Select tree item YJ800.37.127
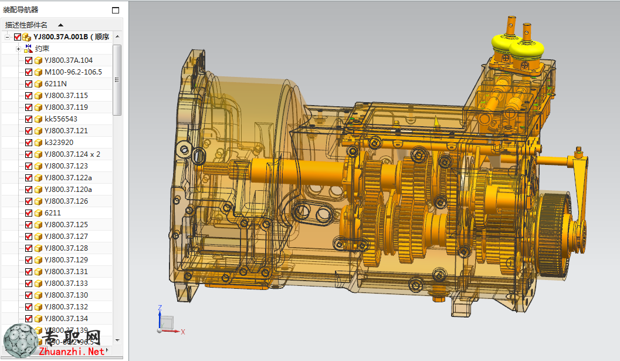This screenshot has width=620, height=361. coord(57,237)
